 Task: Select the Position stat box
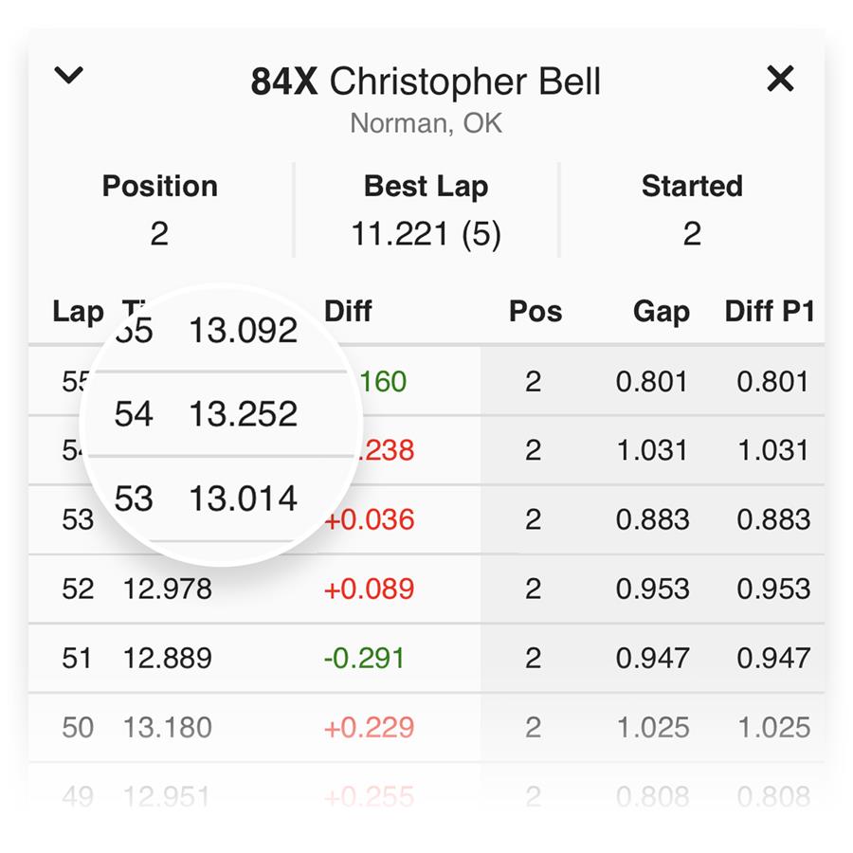pos(160,210)
